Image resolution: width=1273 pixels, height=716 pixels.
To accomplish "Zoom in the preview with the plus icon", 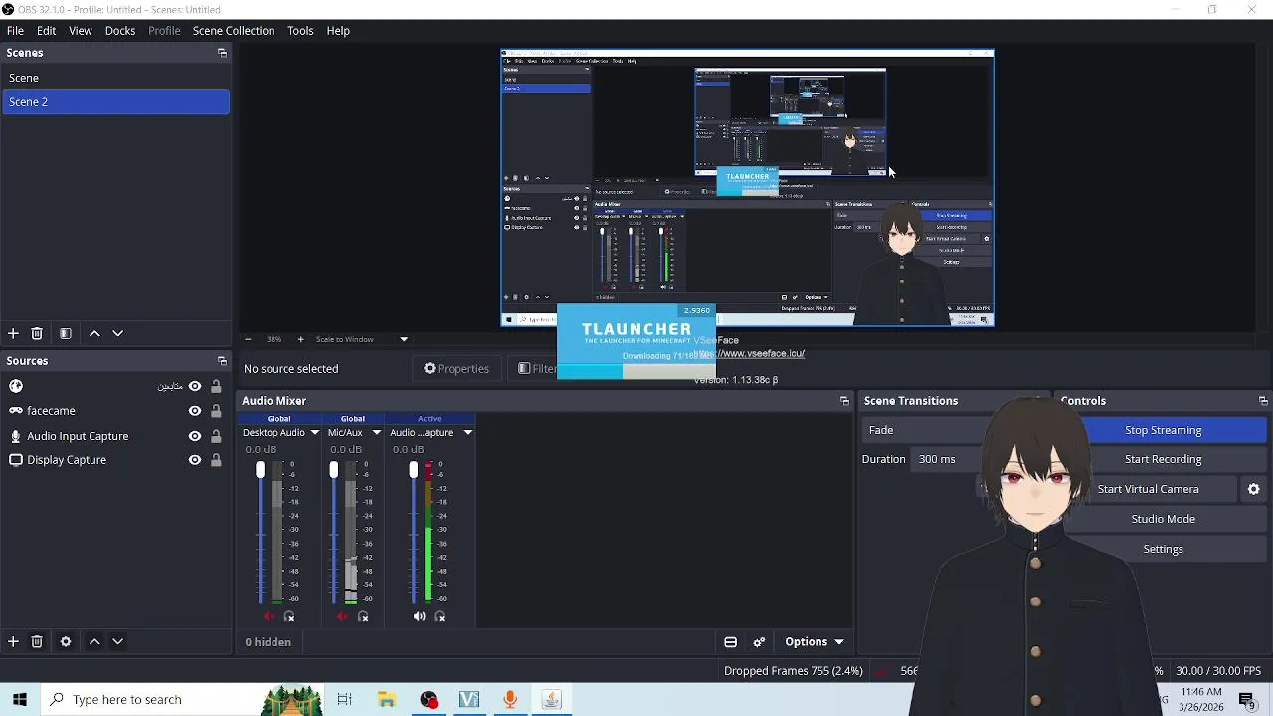I will 300,339.
